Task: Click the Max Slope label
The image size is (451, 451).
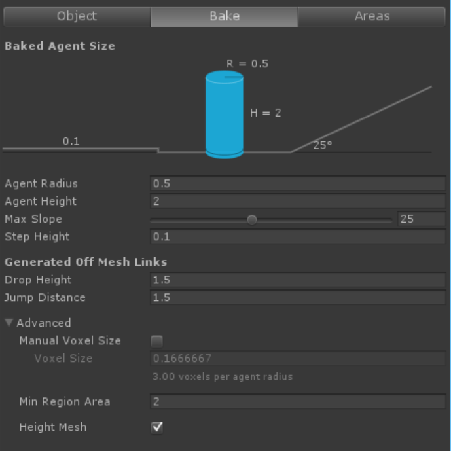Action: click(x=33, y=219)
